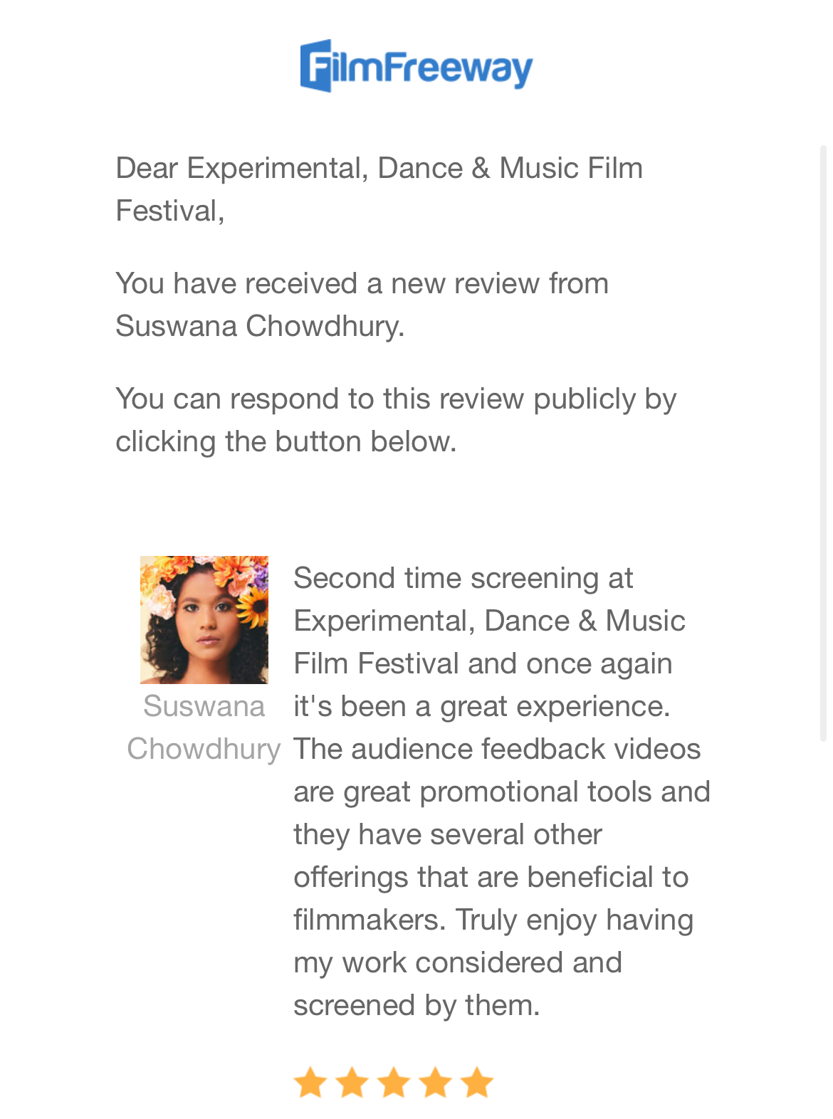
Task: Click 'Chowdhury' surname beneath the profile photo
Action: pyautogui.click(x=204, y=749)
